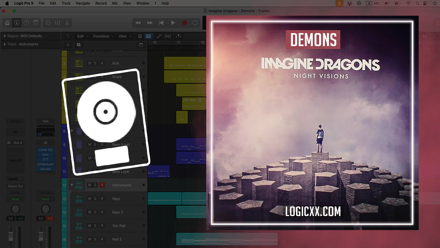Record-enable the Voc Pad track

(102, 226)
